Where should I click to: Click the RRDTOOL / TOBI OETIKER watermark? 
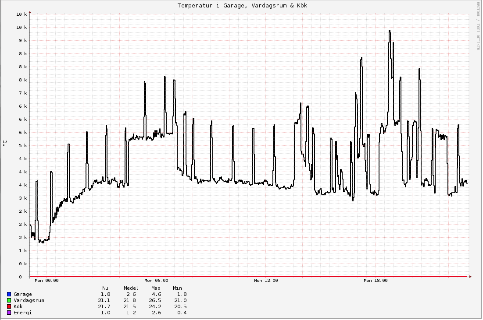(x=478, y=26)
